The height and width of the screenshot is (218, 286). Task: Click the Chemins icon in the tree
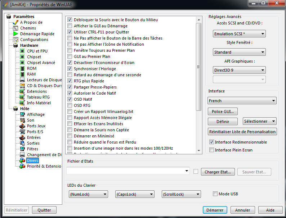point(15,28)
